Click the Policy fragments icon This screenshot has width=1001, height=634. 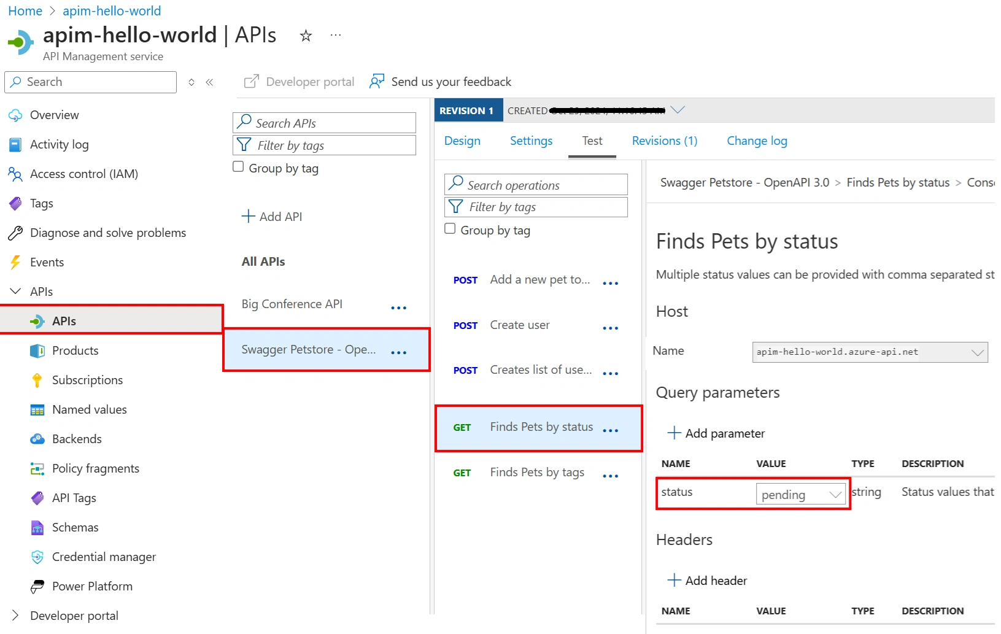click(37, 469)
